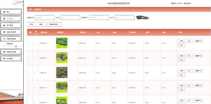Viewport: 211px width, 104px height.
Task: Open 药膳信息统计 statistics
Action: click(54, 24)
